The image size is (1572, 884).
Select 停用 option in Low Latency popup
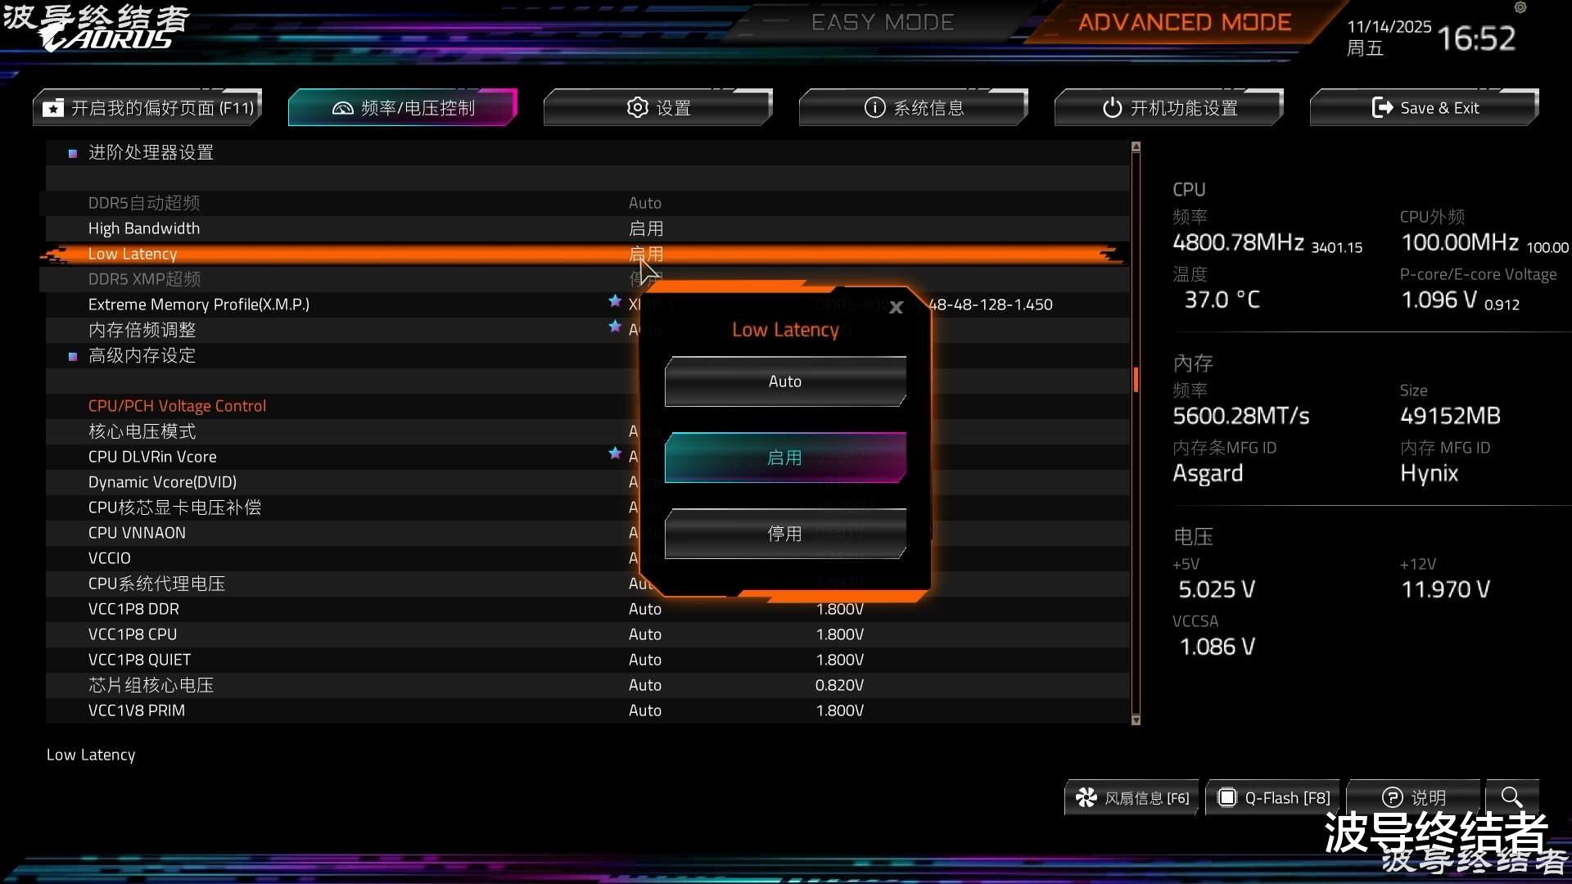[x=785, y=534]
